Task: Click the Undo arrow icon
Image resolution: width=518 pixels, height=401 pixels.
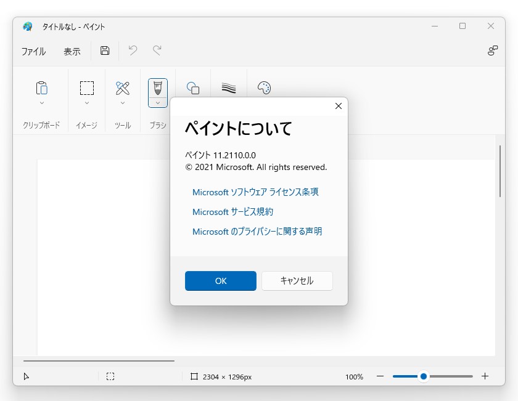Action: (132, 51)
